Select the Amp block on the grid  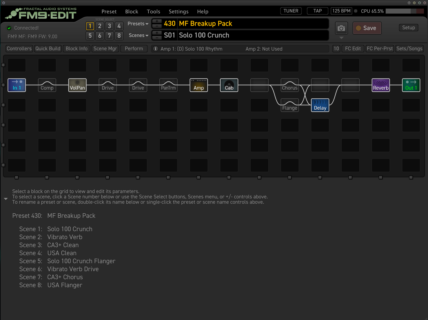(x=198, y=85)
